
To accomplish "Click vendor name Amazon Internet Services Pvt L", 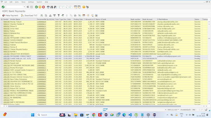I will point(21,77).
